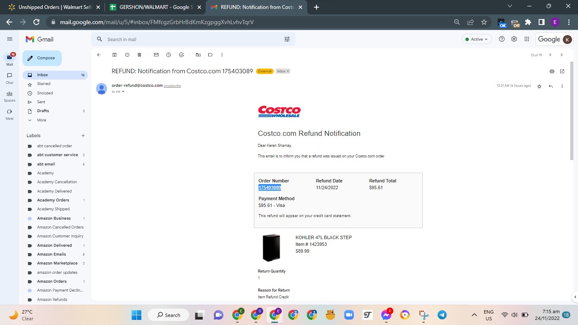Show the Gmail side panel
The height and width of the screenshot is (325, 578).
(x=575, y=297)
